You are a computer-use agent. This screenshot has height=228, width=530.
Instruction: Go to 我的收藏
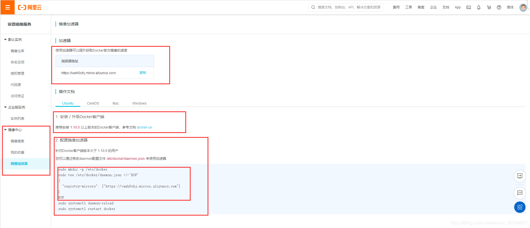(x=17, y=152)
